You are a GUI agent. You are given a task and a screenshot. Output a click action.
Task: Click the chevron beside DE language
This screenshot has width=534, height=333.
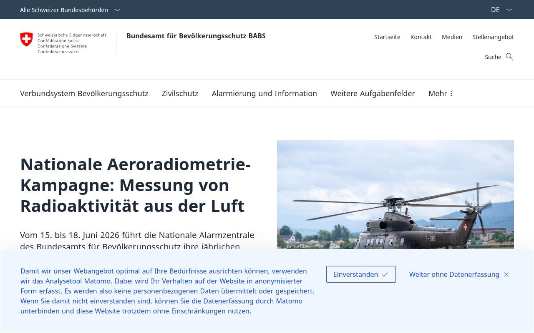[x=509, y=10]
